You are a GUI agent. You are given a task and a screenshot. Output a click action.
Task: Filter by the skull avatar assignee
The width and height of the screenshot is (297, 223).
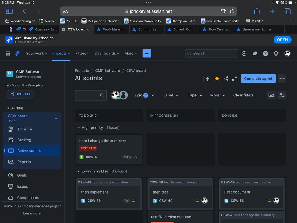tap(115, 95)
